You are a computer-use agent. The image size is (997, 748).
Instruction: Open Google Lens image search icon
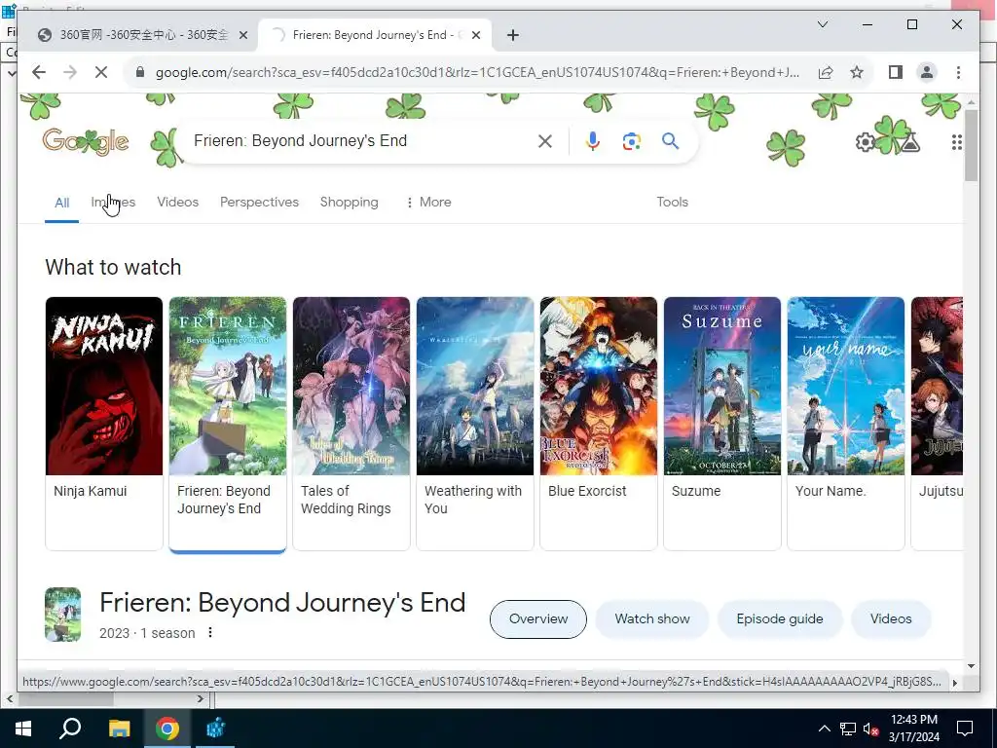631,141
